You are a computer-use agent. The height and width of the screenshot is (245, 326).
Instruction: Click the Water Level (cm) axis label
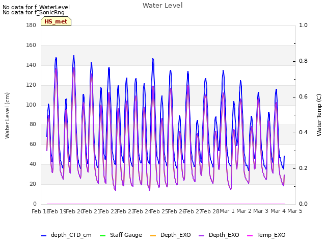click(x=7, y=115)
